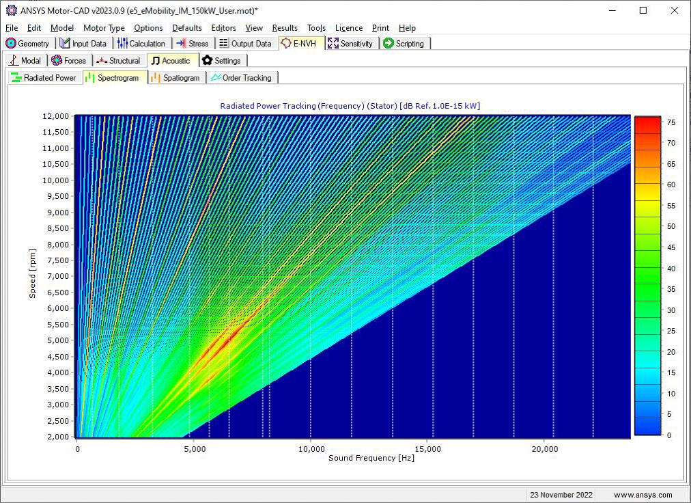The height and width of the screenshot is (503, 691).
Task: Open the Print menu
Action: [x=380, y=28]
